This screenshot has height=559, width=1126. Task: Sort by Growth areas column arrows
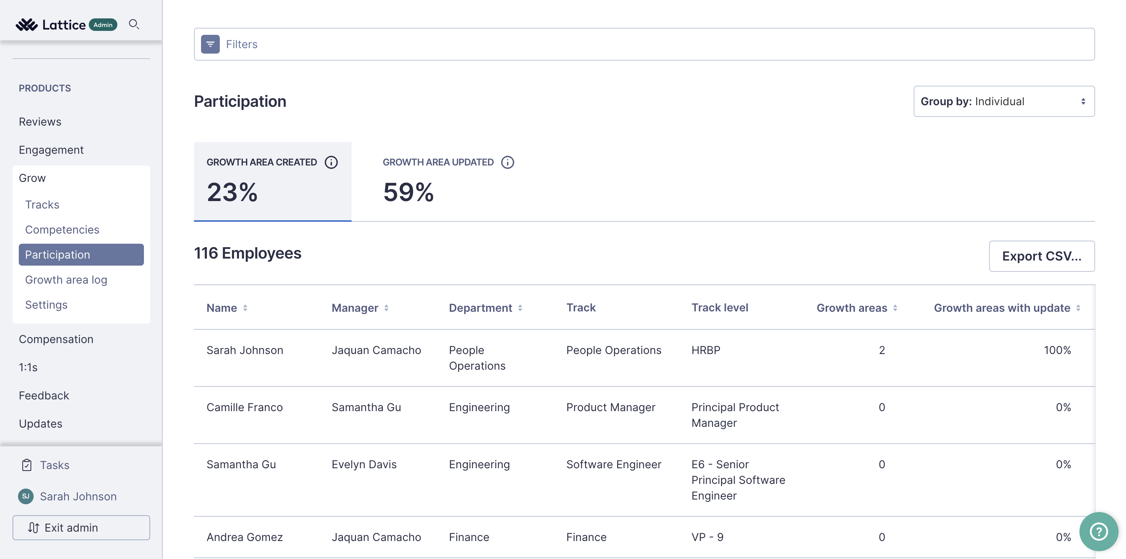click(x=895, y=308)
